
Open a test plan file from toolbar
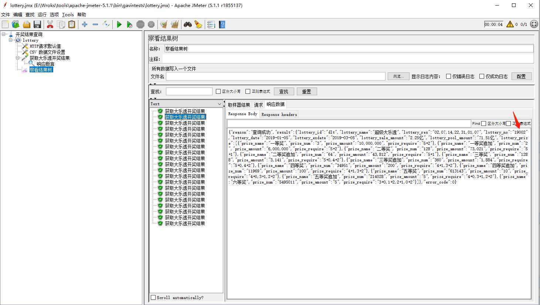point(26,24)
